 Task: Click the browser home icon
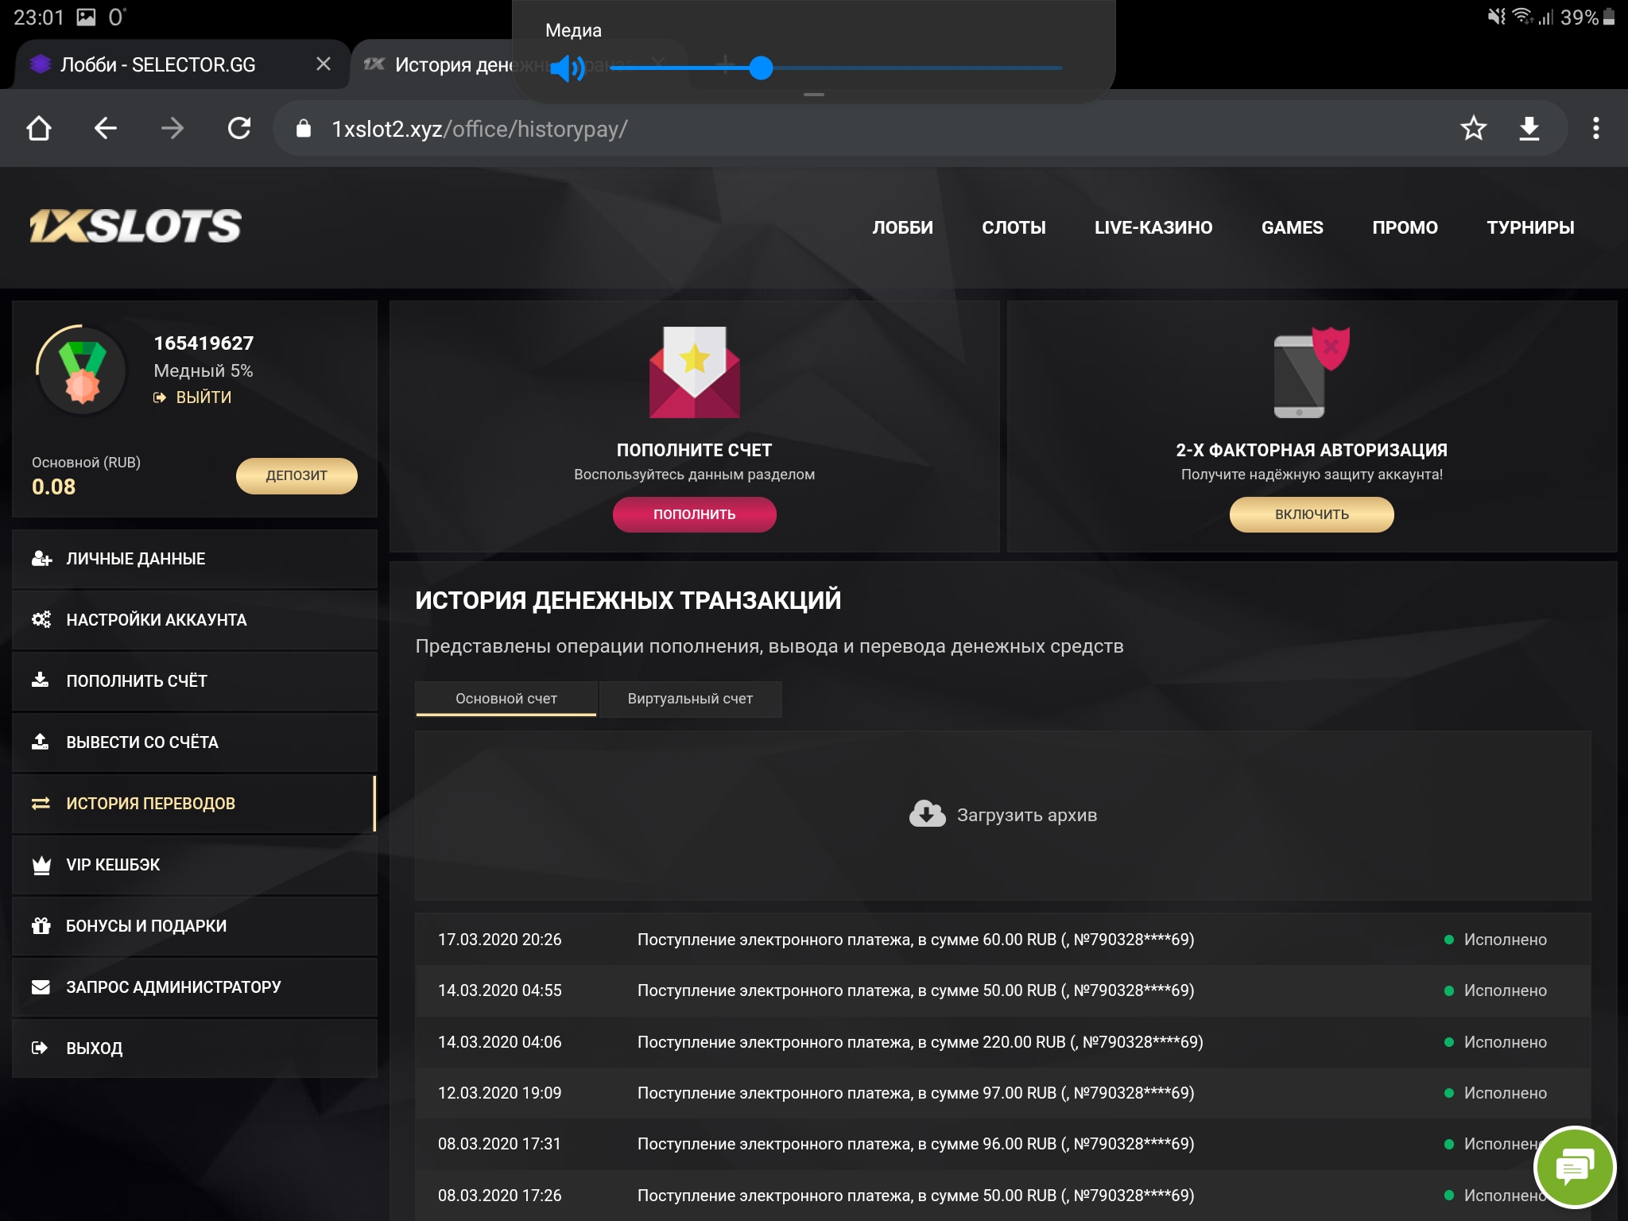click(39, 129)
